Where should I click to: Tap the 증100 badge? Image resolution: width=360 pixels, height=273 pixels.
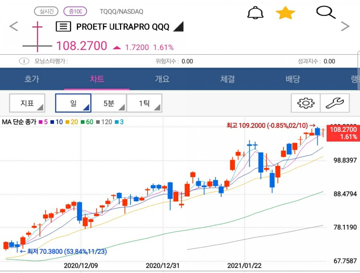click(75, 11)
